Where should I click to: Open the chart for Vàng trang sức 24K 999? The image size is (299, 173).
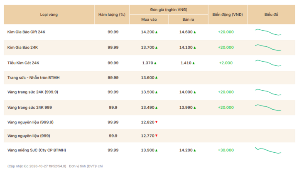(x=268, y=108)
